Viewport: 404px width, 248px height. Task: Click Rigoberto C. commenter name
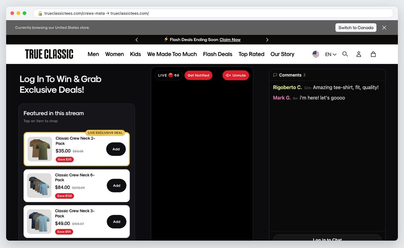(x=287, y=87)
